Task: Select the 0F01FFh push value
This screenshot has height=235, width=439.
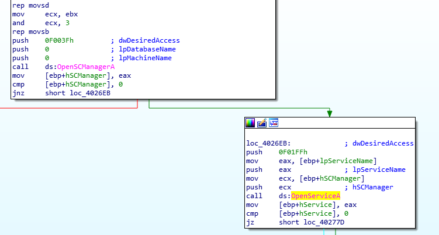Action: (293, 152)
